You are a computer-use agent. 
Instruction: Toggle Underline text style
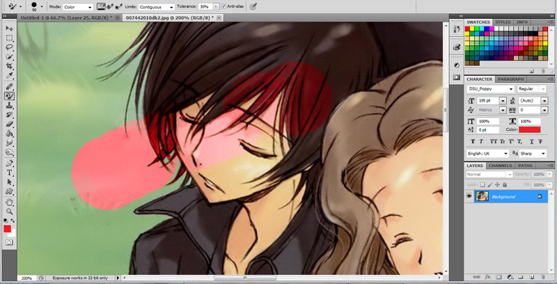click(532, 141)
